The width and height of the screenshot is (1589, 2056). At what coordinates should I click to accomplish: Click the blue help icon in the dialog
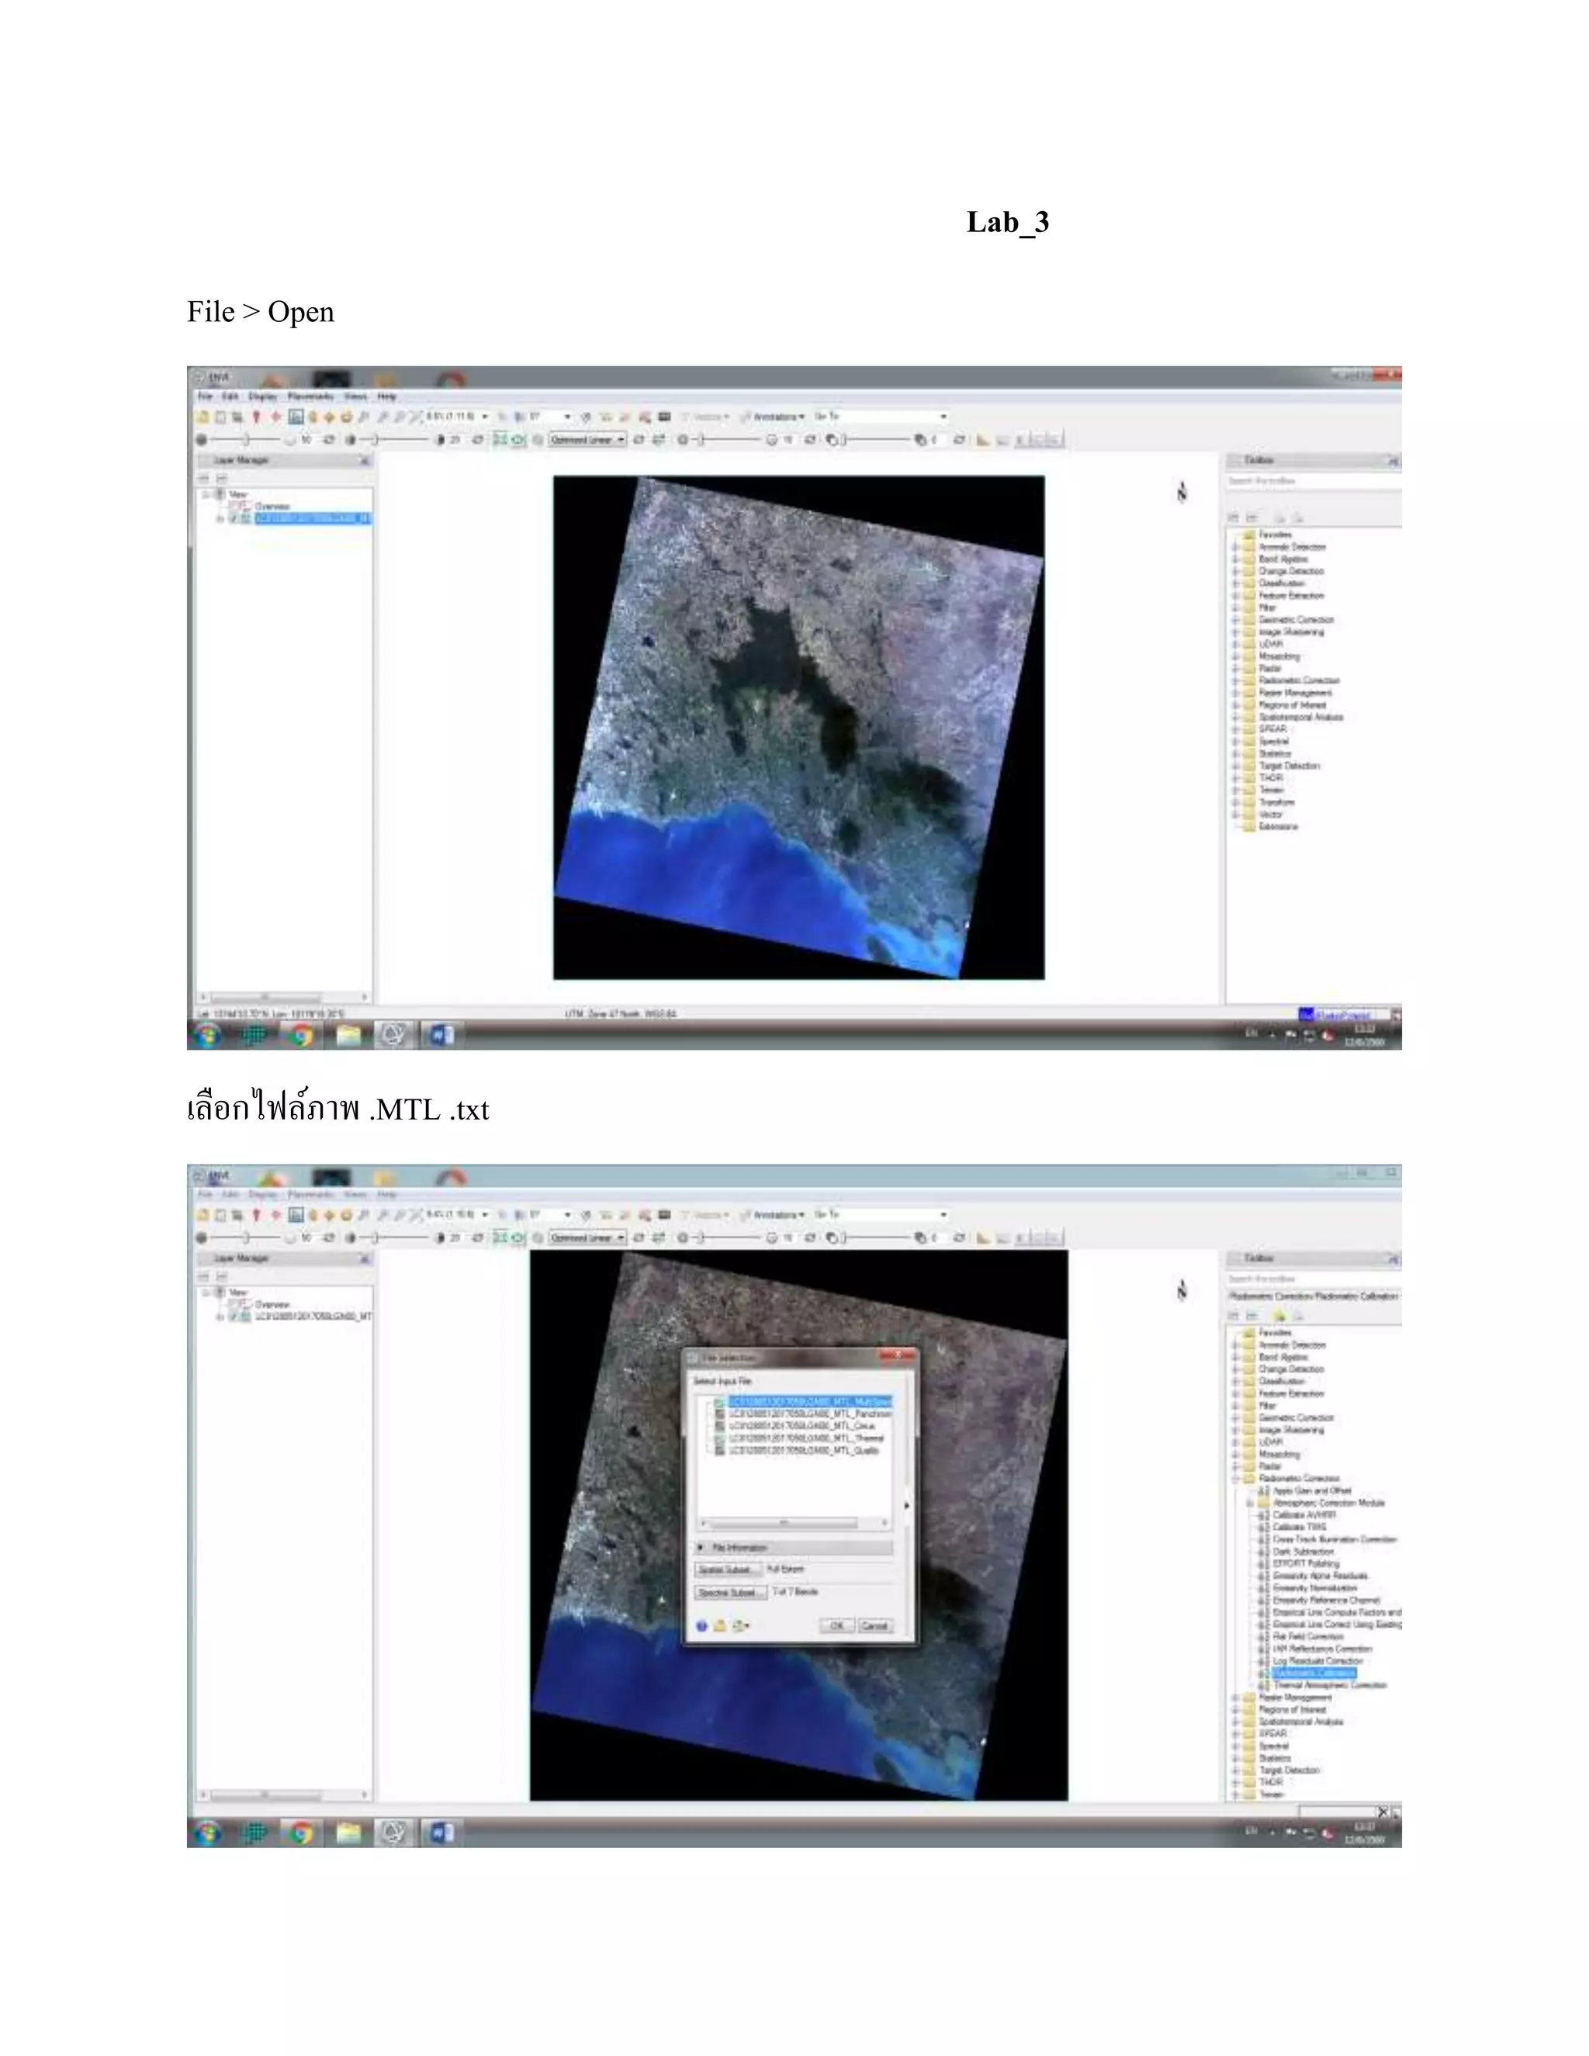pos(701,1625)
